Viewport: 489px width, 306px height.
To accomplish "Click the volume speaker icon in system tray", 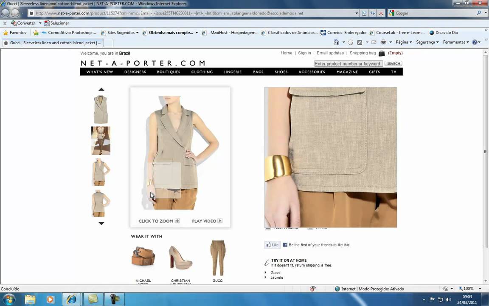I will click(x=448, y=300).
